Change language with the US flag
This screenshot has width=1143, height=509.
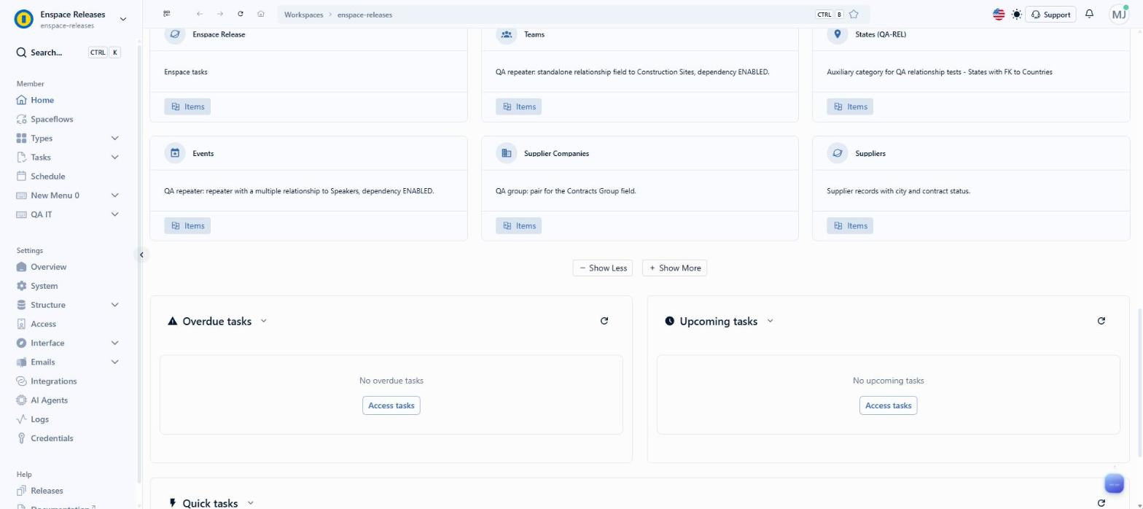coord(999,15)
